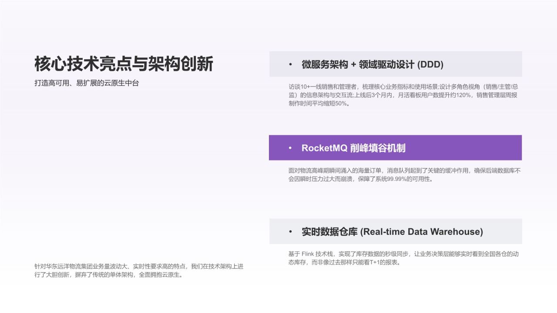
Task: Select the paragraph starting 基于 Flink 技术栈
Action: (403, 258)
